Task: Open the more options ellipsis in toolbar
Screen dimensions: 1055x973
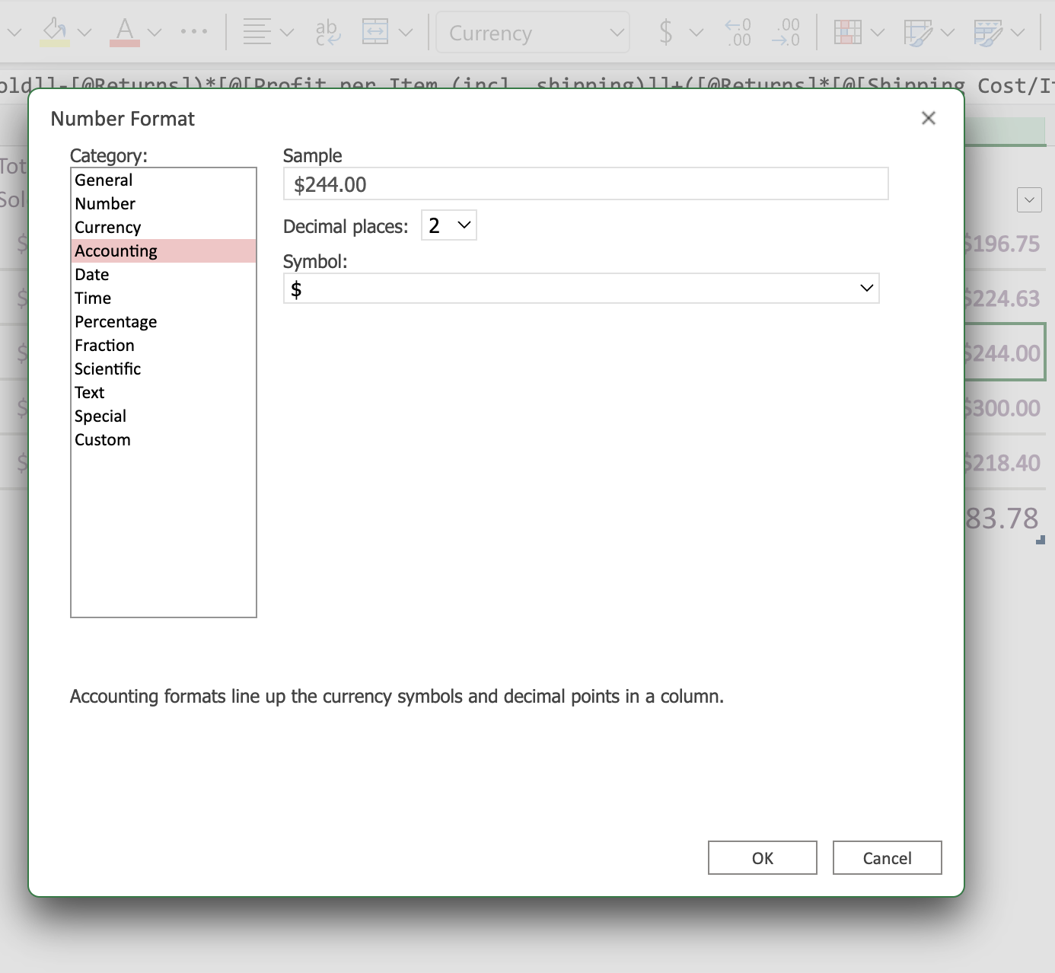Action: tap(194, 32)
